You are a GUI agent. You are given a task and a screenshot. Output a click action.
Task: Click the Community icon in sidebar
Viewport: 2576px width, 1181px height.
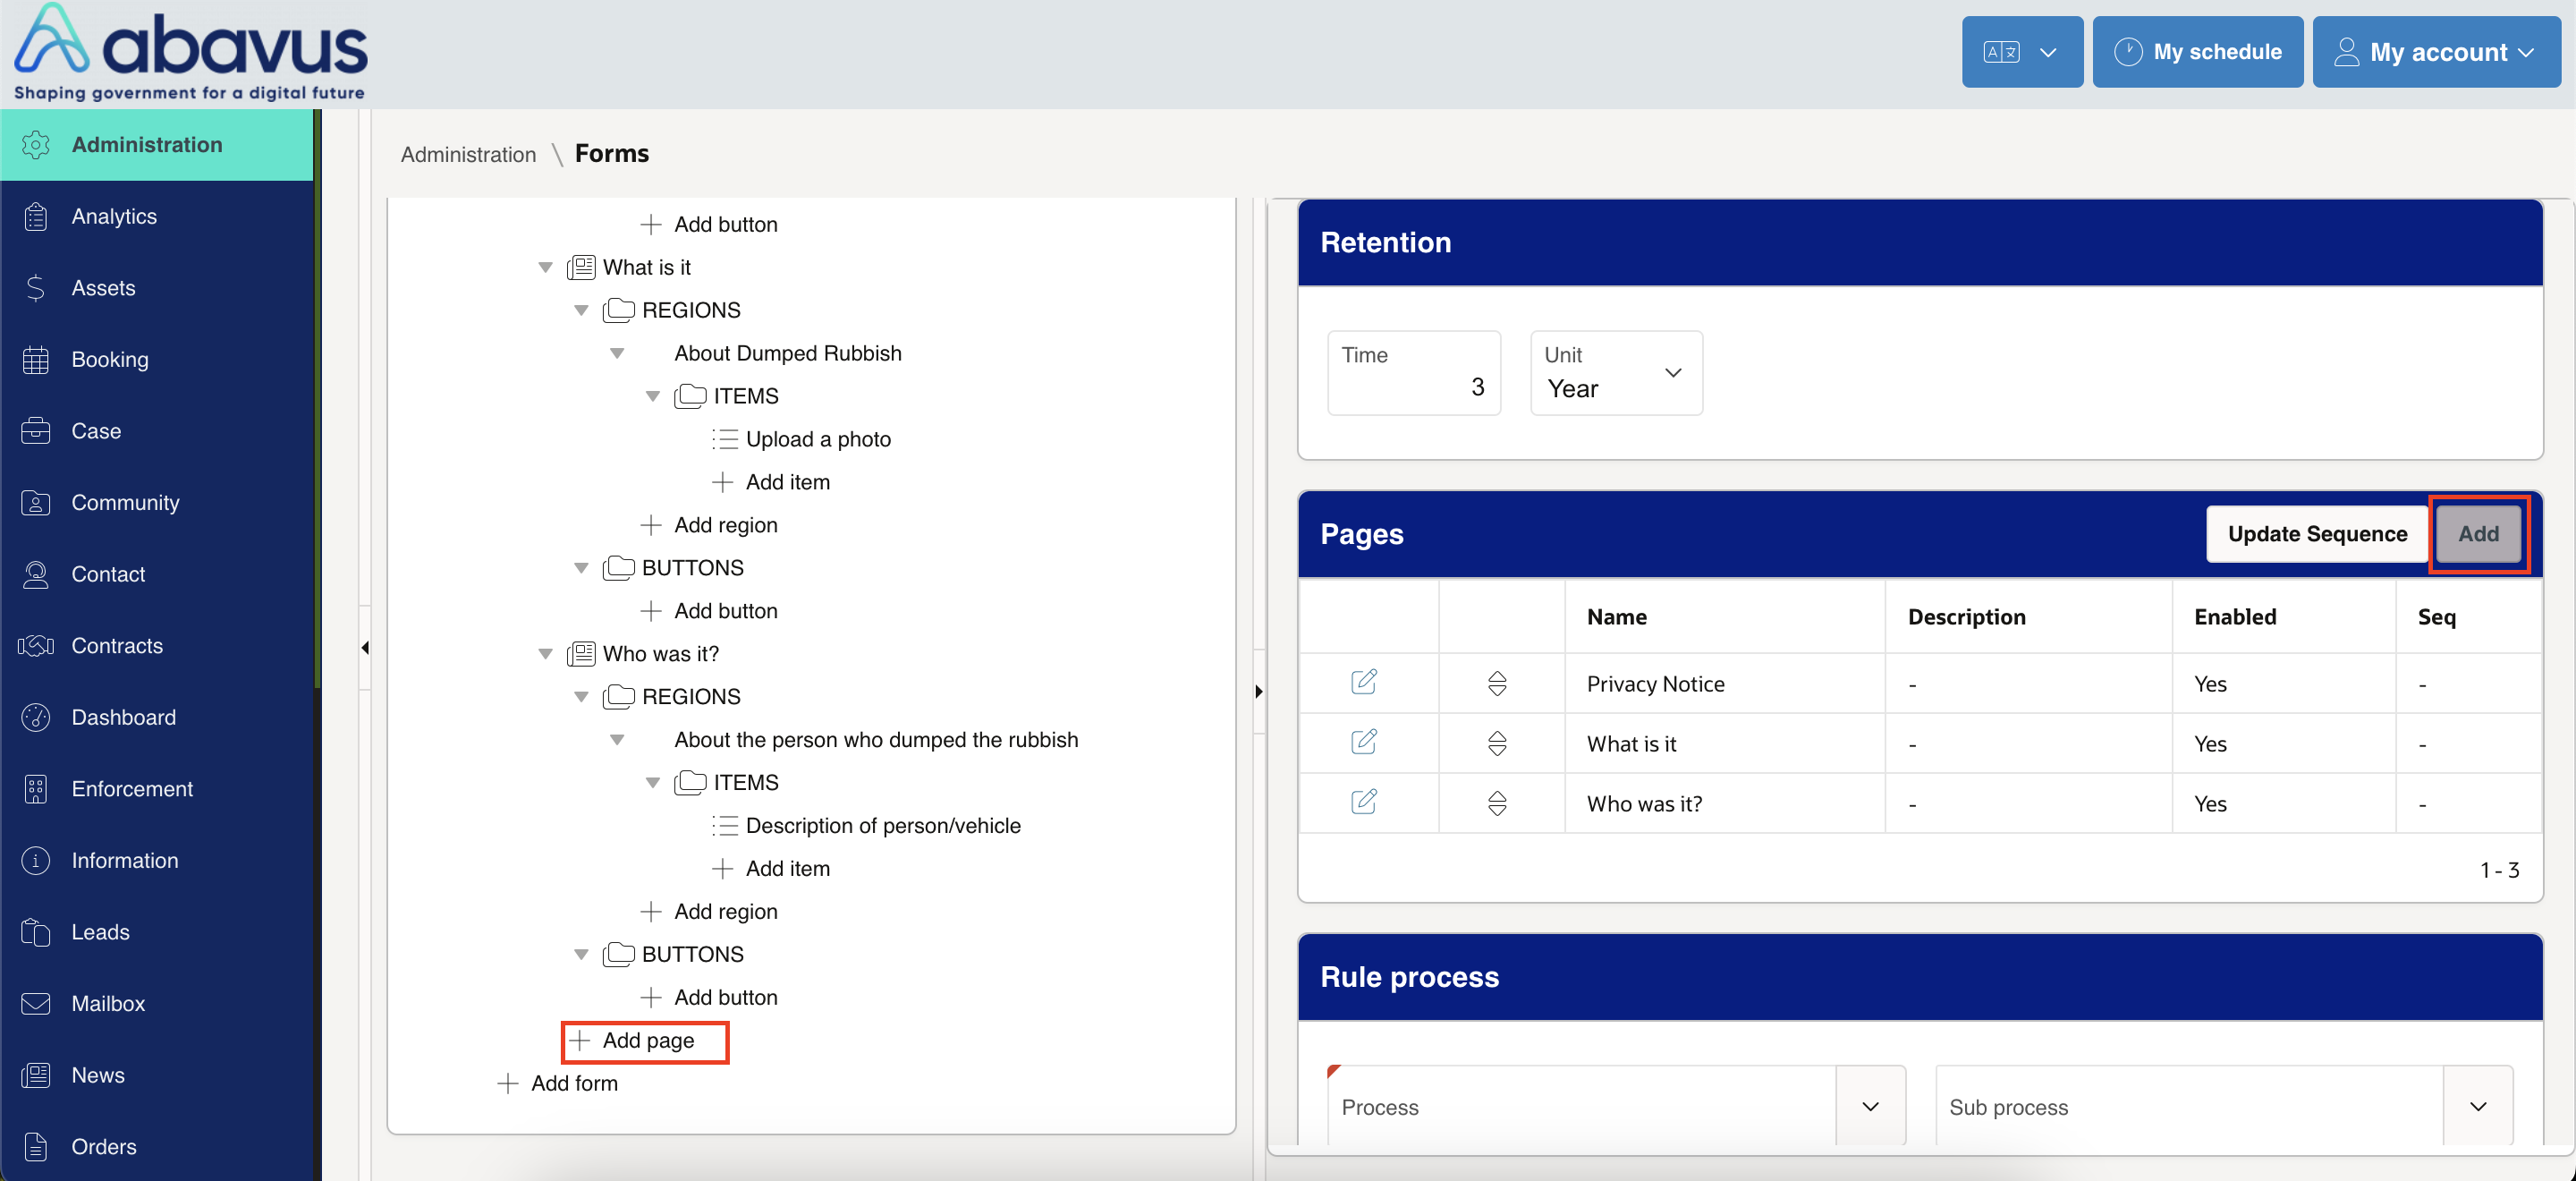[x=36, y=503]
